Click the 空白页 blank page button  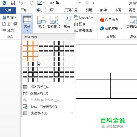coord(10,24)
